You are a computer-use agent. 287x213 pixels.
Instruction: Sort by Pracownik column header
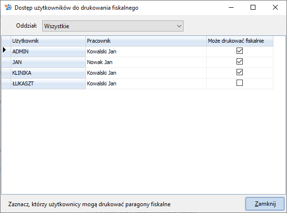[146, 41]
